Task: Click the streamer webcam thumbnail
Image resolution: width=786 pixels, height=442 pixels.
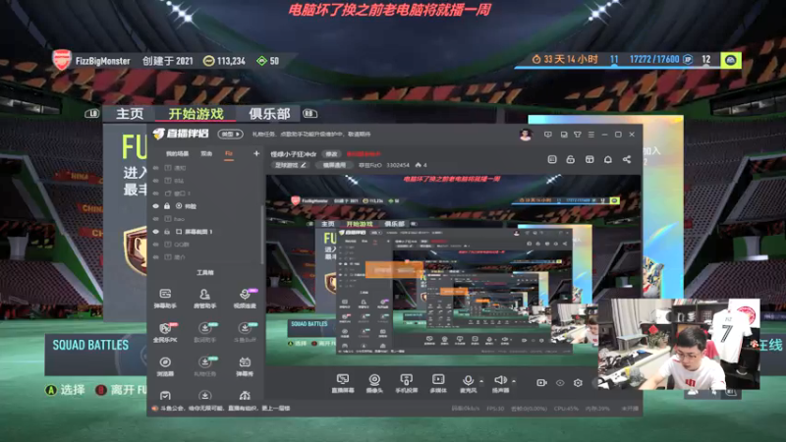Action: pyautogui.click(x=679, y=344)
